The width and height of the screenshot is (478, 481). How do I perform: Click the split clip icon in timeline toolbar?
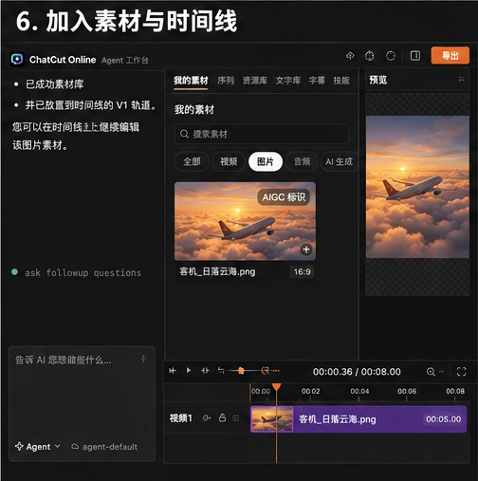tap(205, 370)
